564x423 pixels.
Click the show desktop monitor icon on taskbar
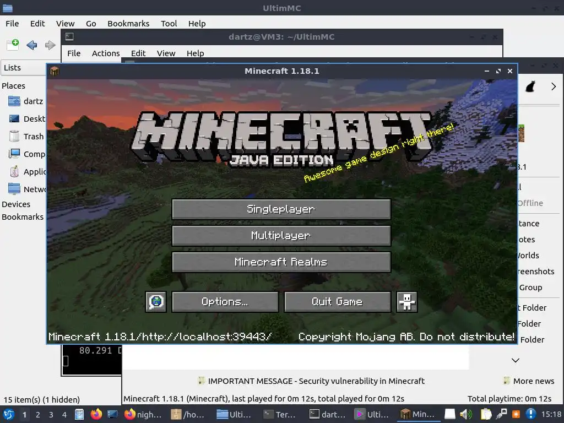[112, 414]
